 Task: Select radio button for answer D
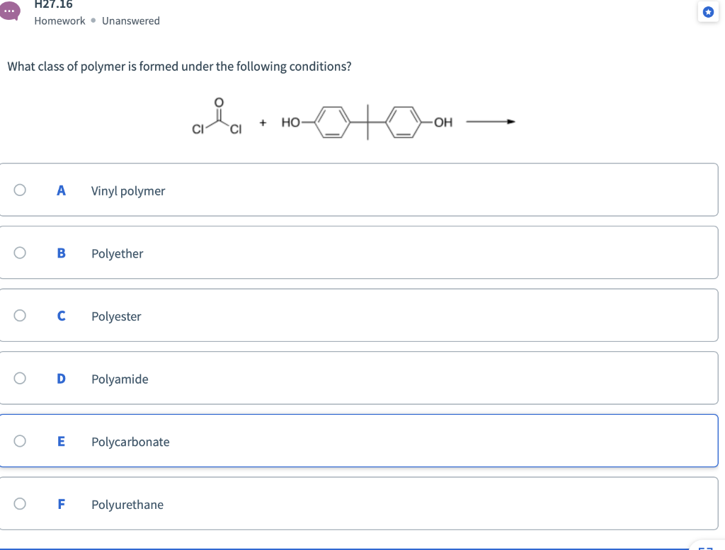pos(19,378)
